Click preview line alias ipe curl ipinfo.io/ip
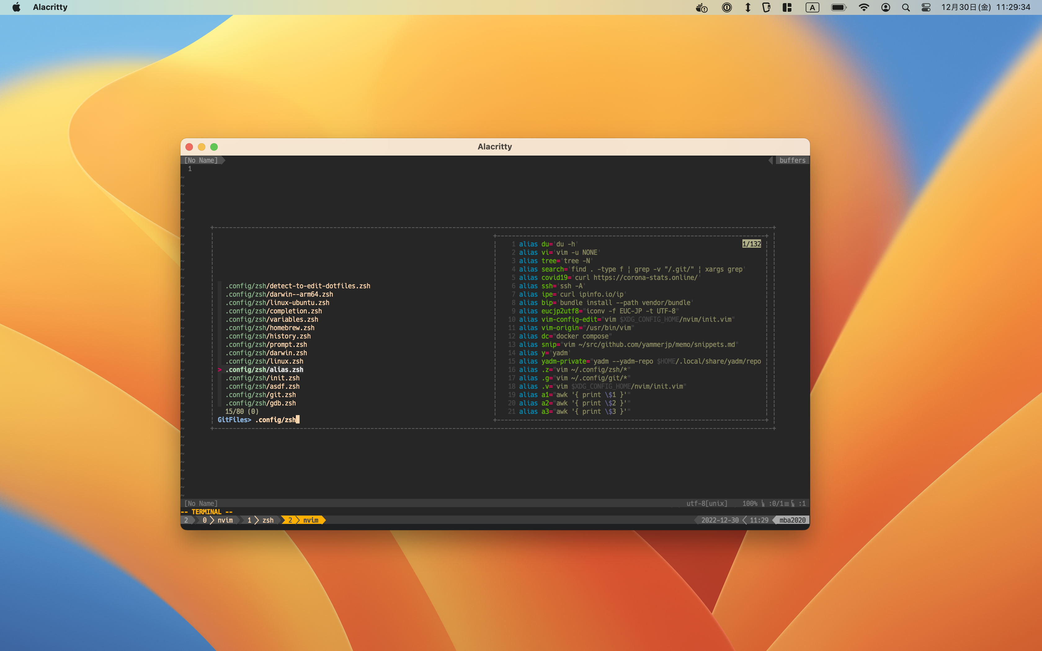1042x651 pixels. point(572,294)
